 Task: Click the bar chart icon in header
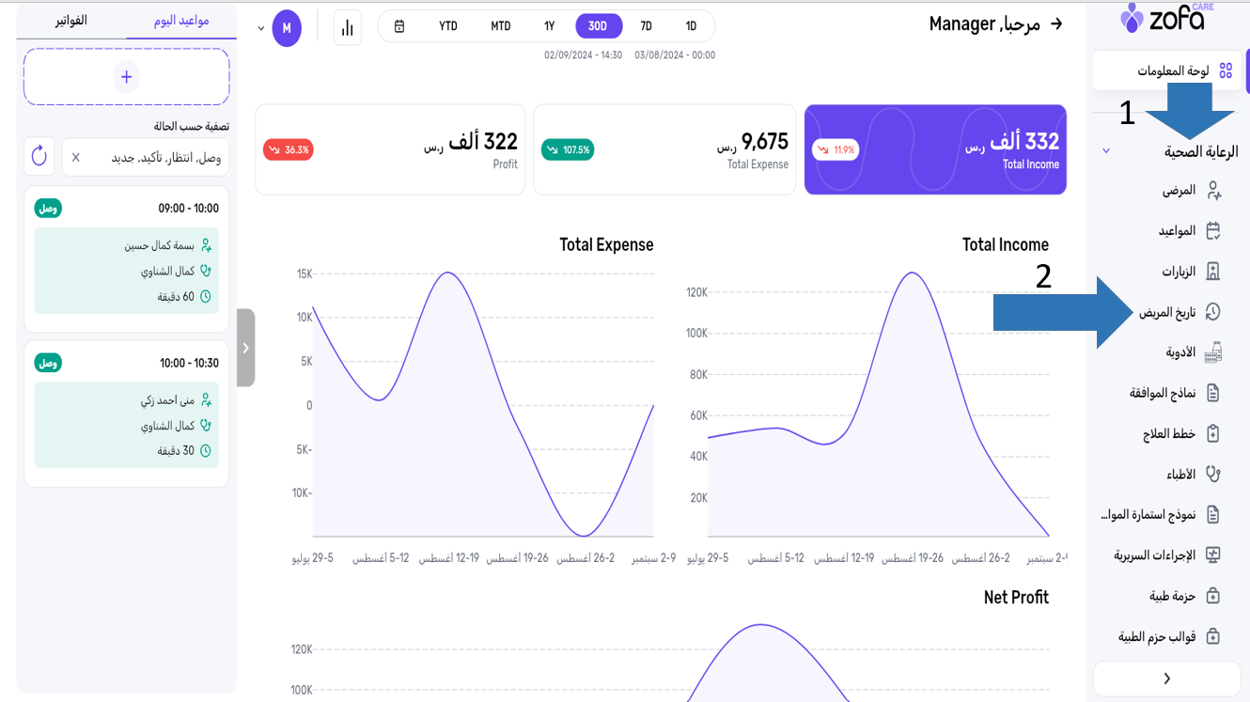click(x=347, y=28)
